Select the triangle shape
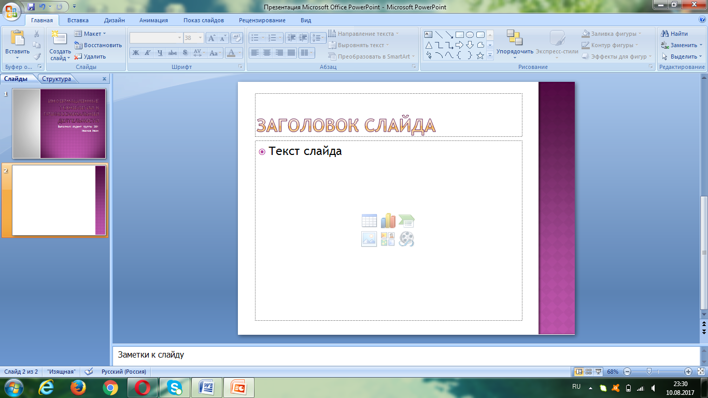The image size is (708, 398). pos(429,45)
